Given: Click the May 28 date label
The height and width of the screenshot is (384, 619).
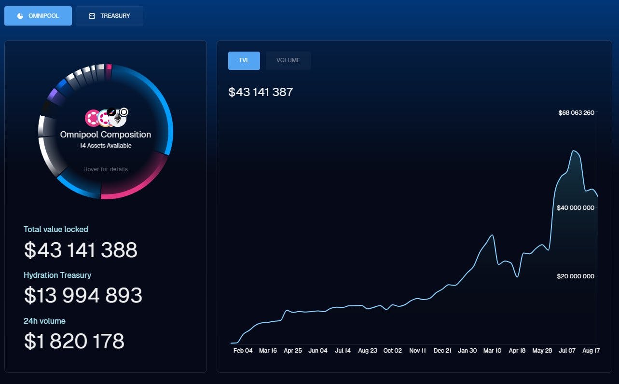Looking at the screenshot, I should (542, 351).
